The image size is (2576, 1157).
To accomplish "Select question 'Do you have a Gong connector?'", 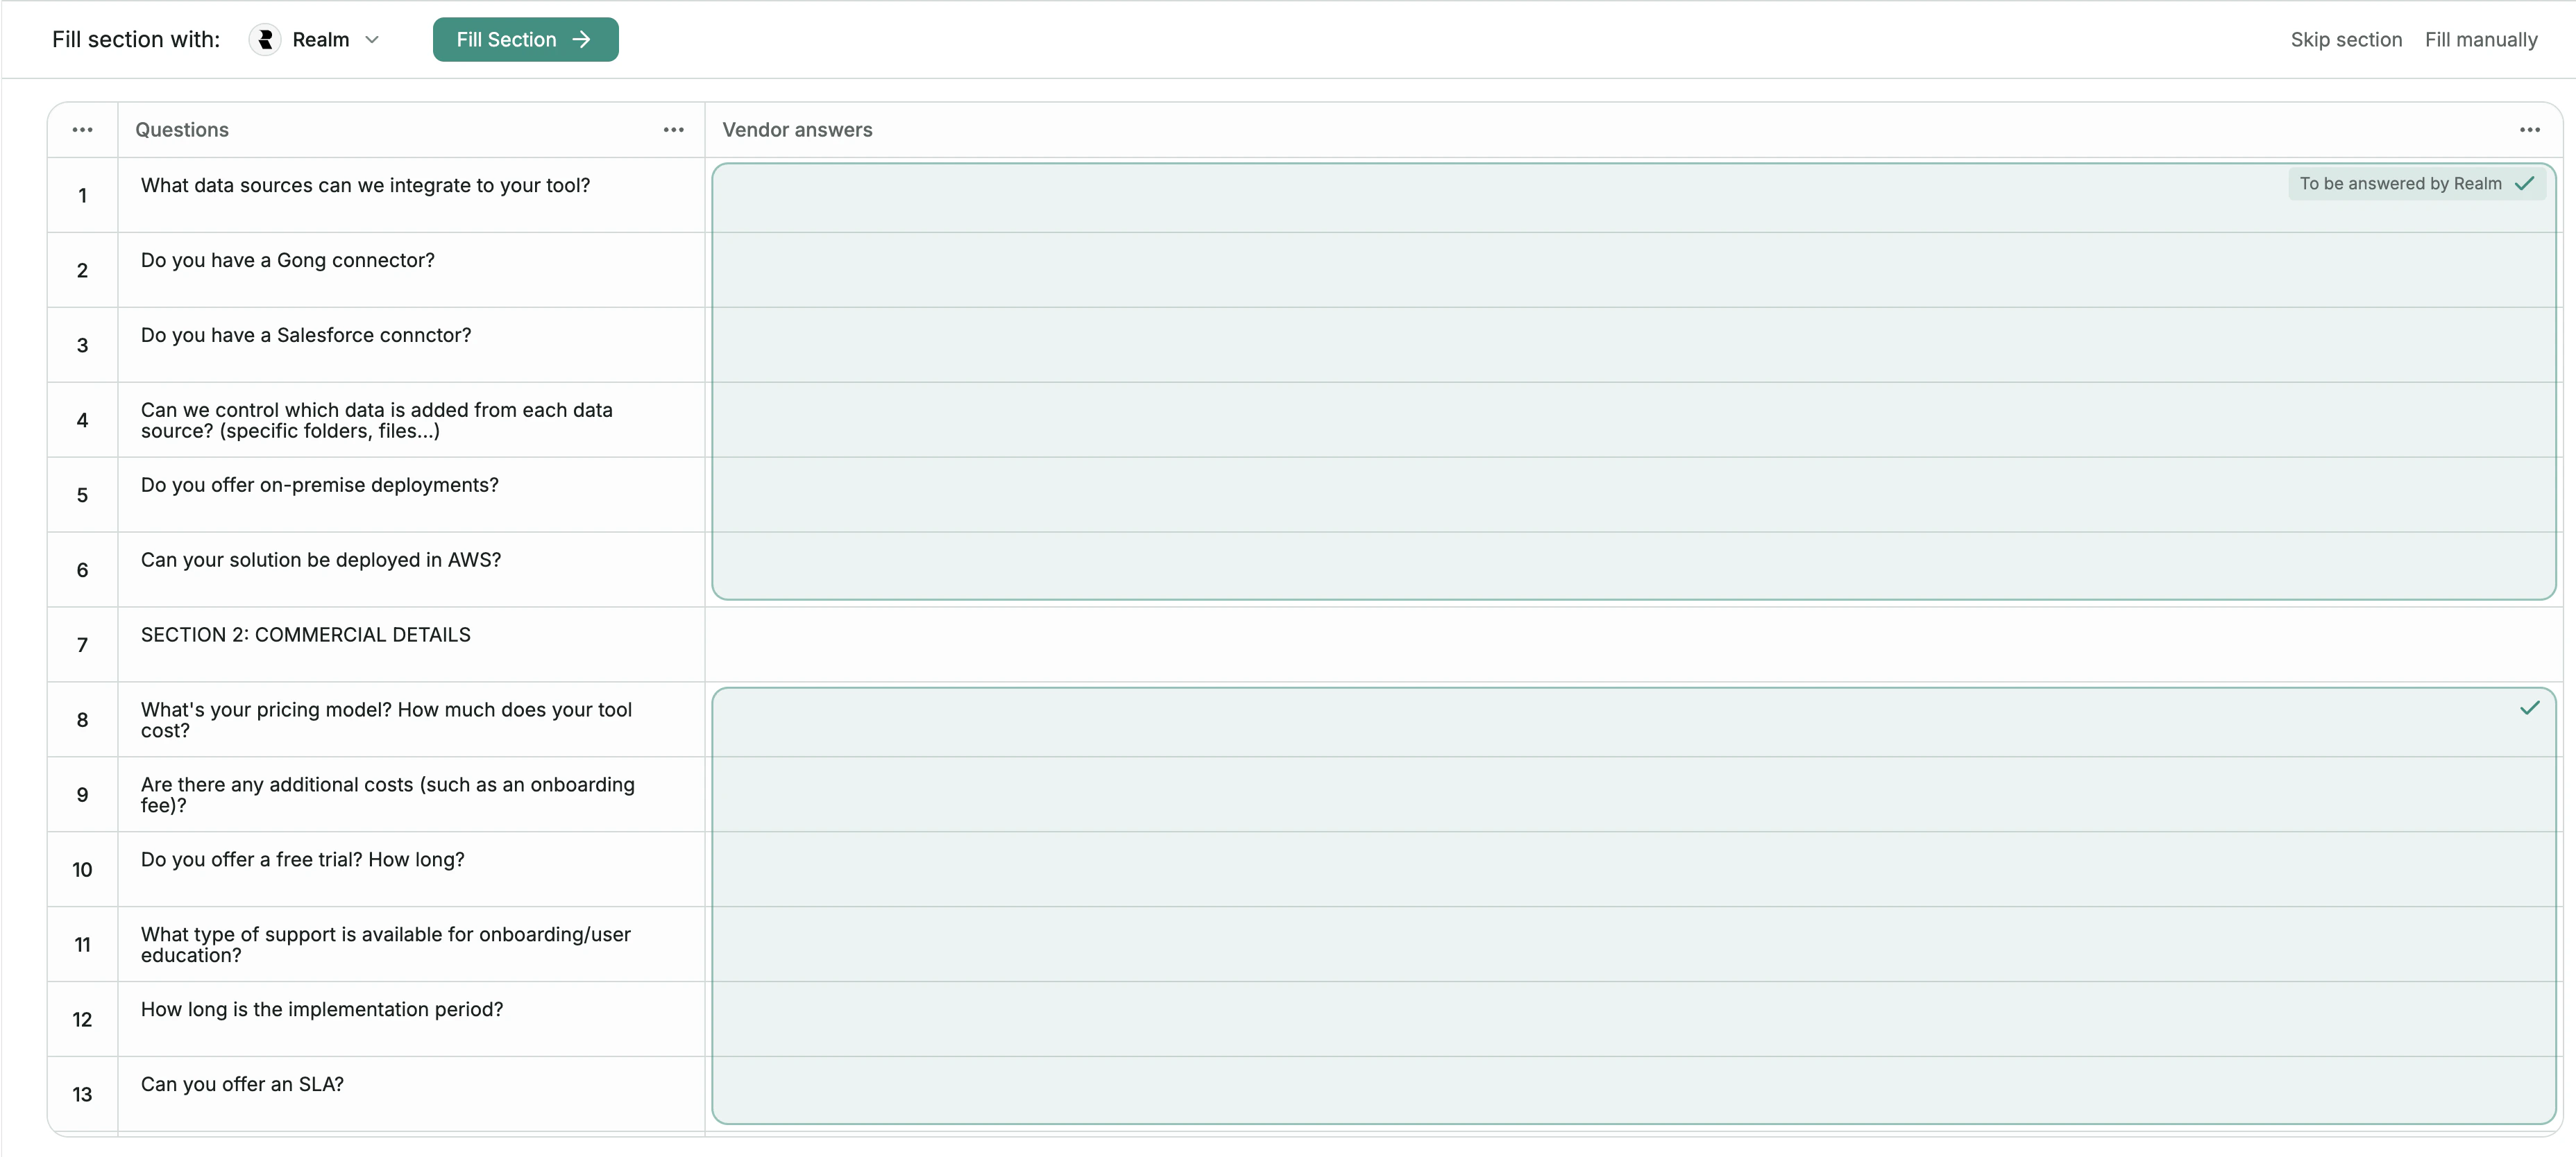I will coord(288,261).
